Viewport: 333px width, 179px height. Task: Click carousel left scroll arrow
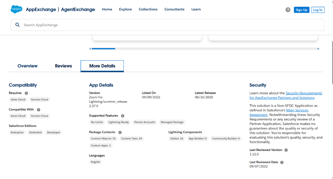90,49
